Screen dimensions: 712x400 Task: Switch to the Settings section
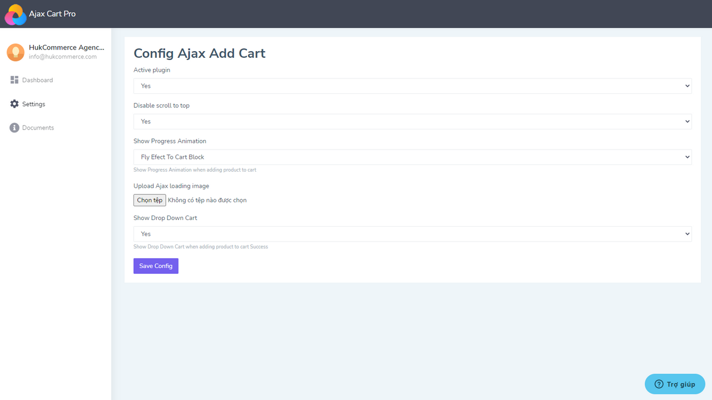(x=33, y=104)
